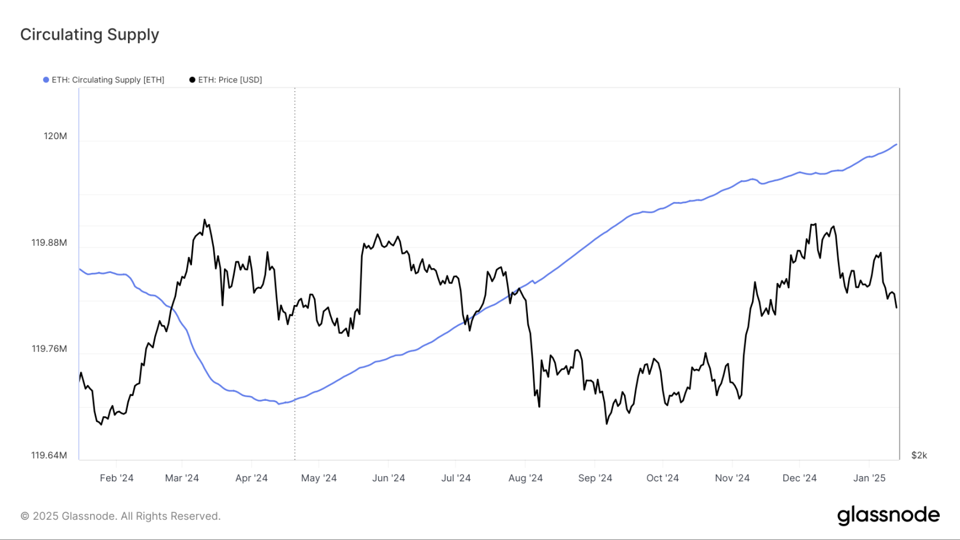Click the Circulating Supply chart title
The height and width of the screenshot is (540, 960).
point(89,34)
